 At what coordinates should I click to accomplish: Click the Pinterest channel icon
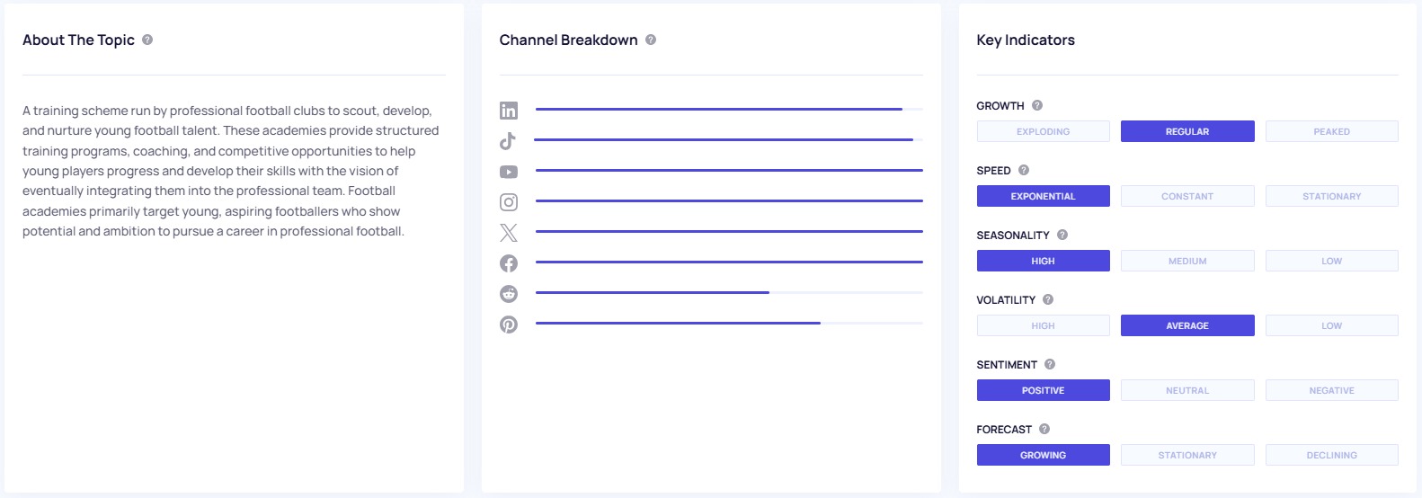[509, 325]
